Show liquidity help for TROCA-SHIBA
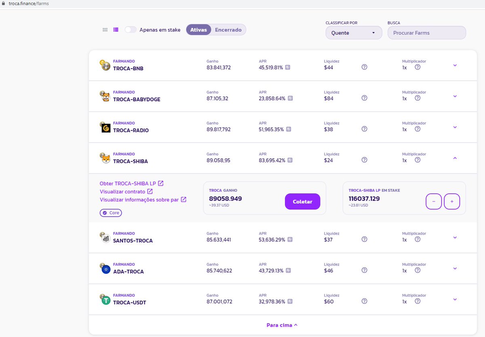This screenshot has width=485, height=337. coord(364,160)
